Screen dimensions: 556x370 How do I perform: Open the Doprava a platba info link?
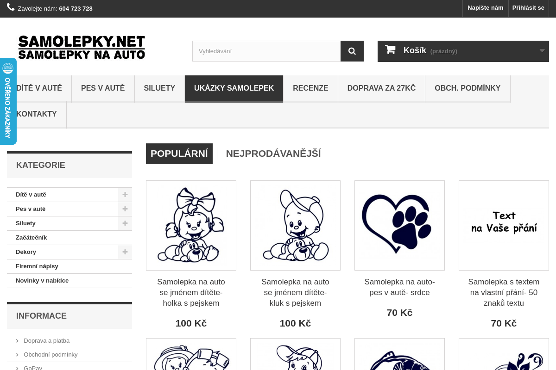[x=46, y=341]
